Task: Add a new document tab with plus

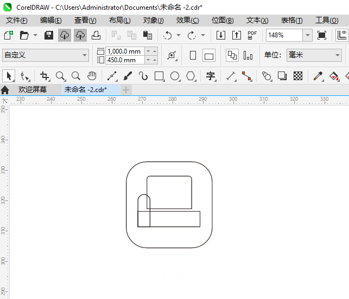Action: (126, 90)
